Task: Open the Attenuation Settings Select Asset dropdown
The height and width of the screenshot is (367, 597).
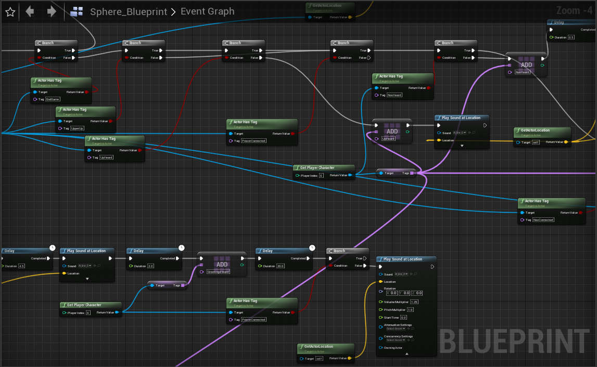Action: (396, 329)
